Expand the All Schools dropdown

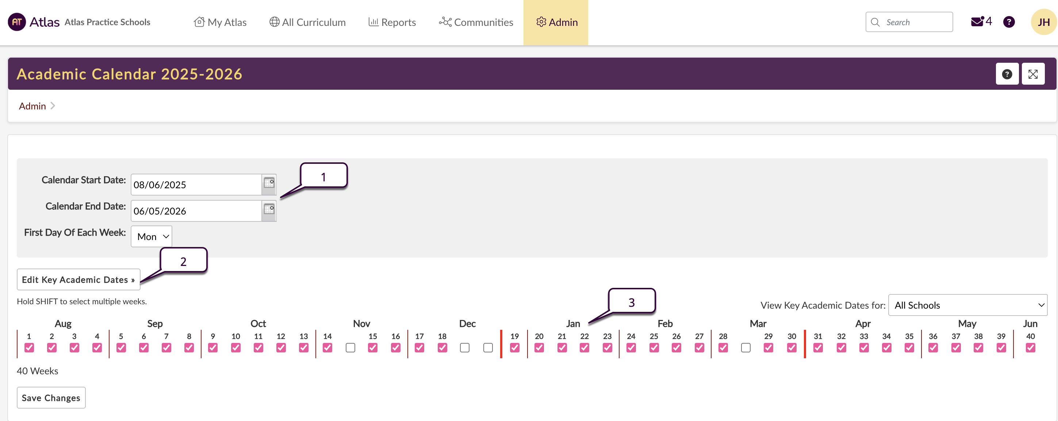(x=967, y=305)
